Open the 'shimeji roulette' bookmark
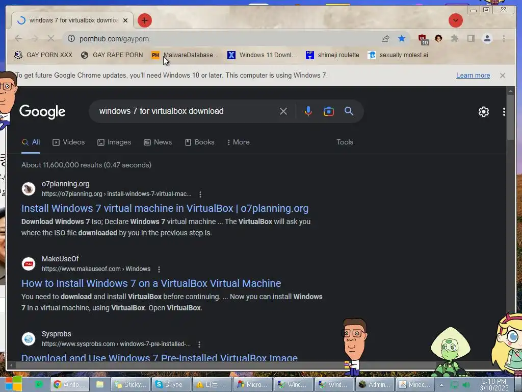The image size is (522, 392). 332,55
